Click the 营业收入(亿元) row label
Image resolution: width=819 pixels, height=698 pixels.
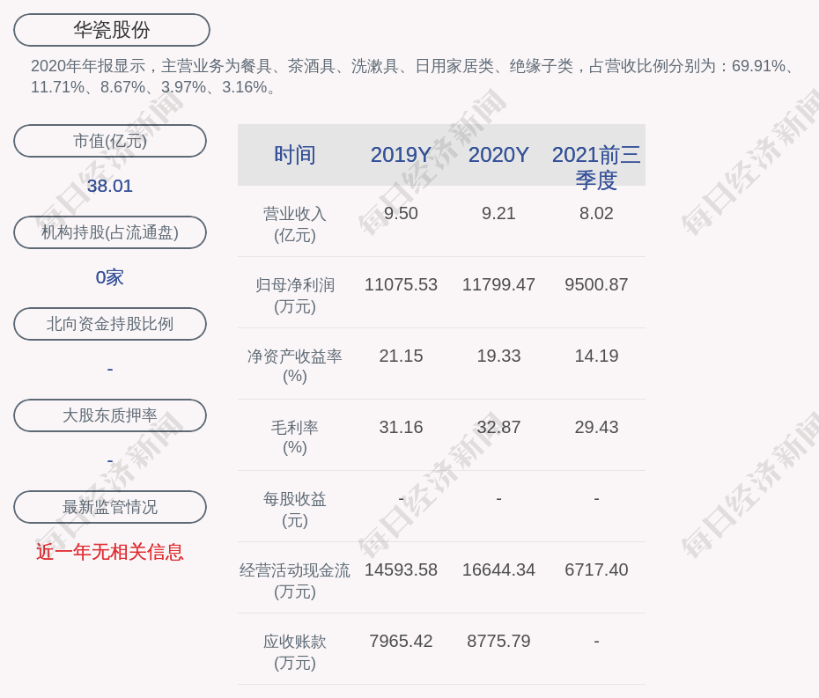(294, 224)
